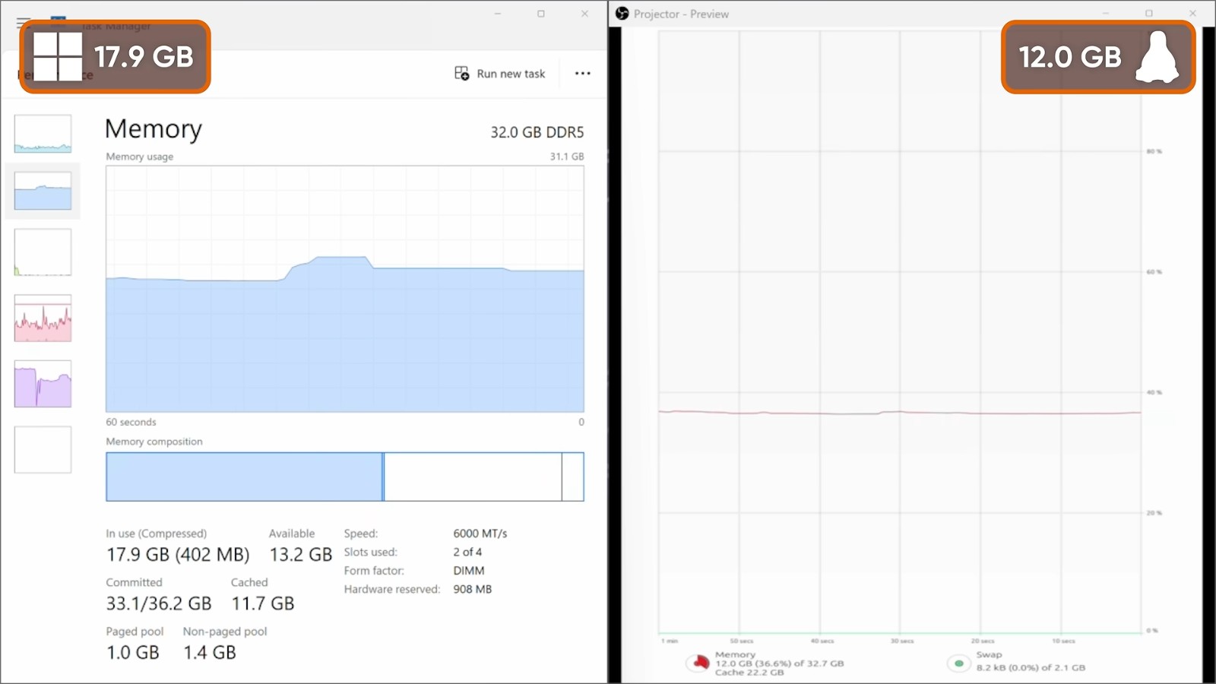1216x684 pixels.
Task: Click the blue Memory usage graph
Action: 345,289
